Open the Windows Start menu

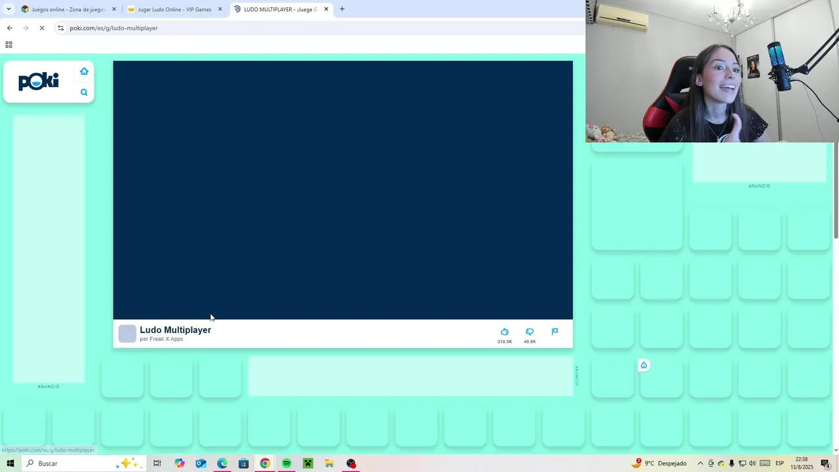tap(10, 463)
